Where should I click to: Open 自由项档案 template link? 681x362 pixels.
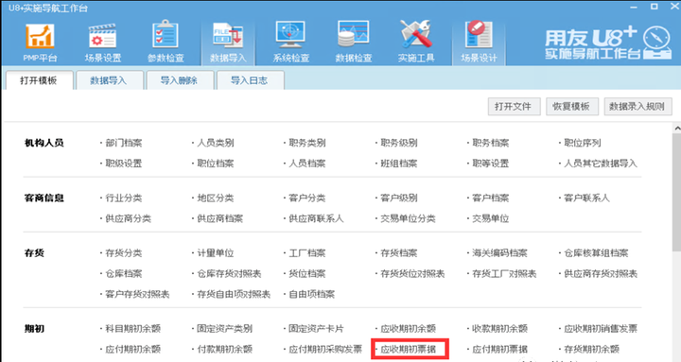311,294
